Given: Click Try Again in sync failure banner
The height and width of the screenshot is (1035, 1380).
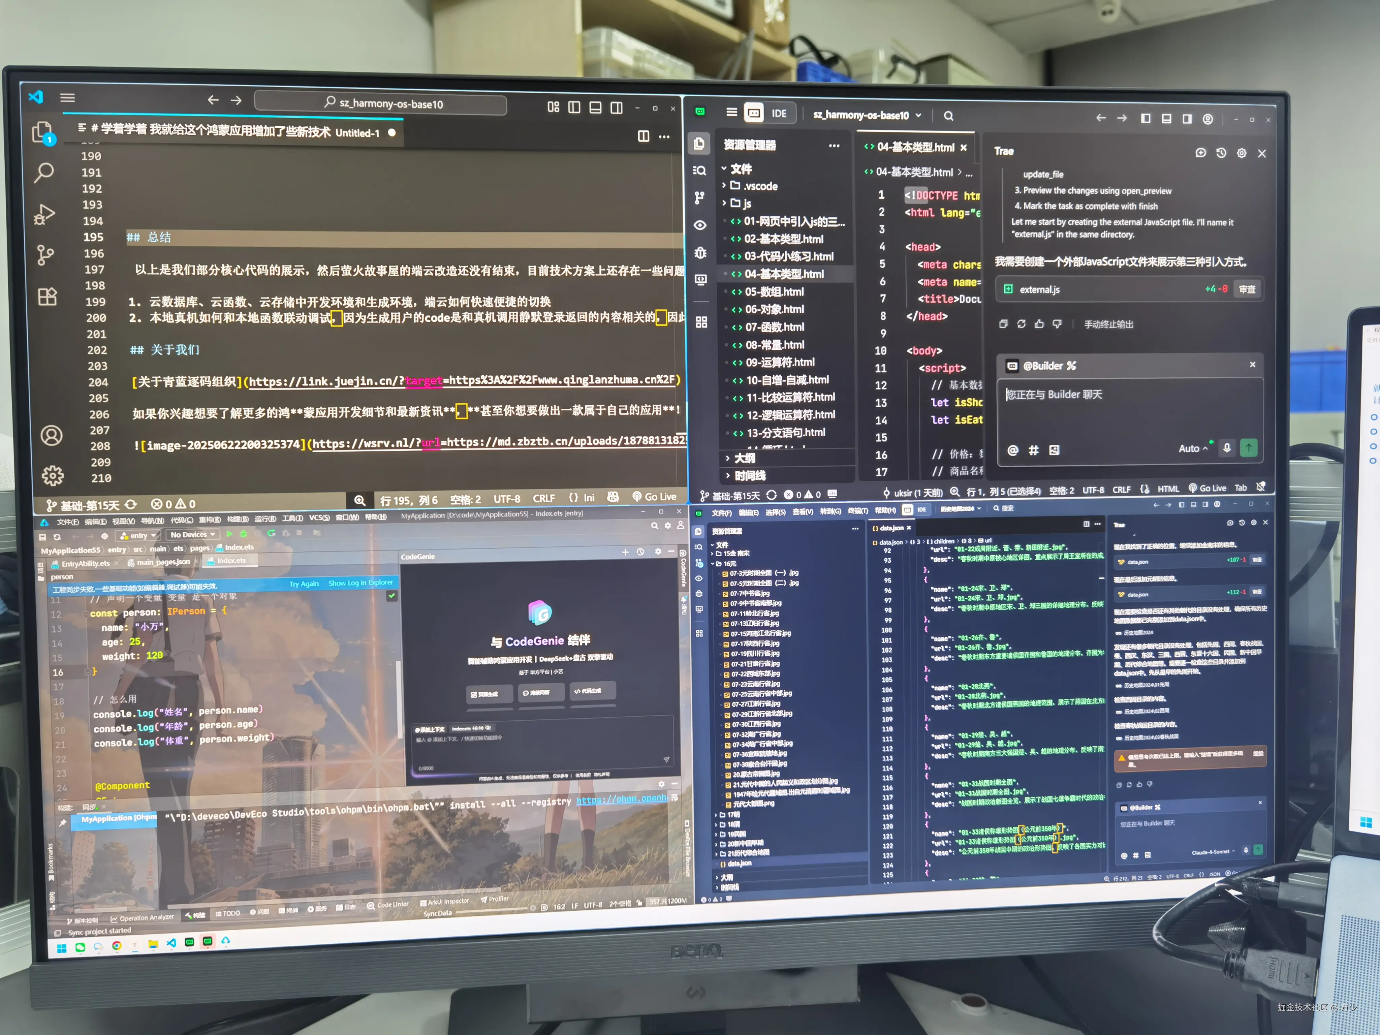Looking at the screenshot, I should (x=304, y=584).
